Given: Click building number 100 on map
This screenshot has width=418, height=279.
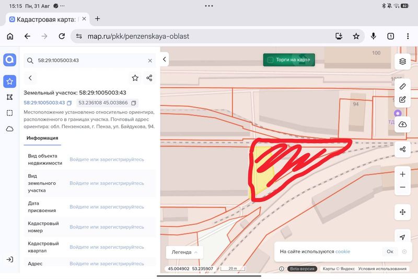Looking at the screenshot, I should tap(376, 53).
